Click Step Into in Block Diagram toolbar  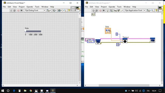tap(115, 10)
